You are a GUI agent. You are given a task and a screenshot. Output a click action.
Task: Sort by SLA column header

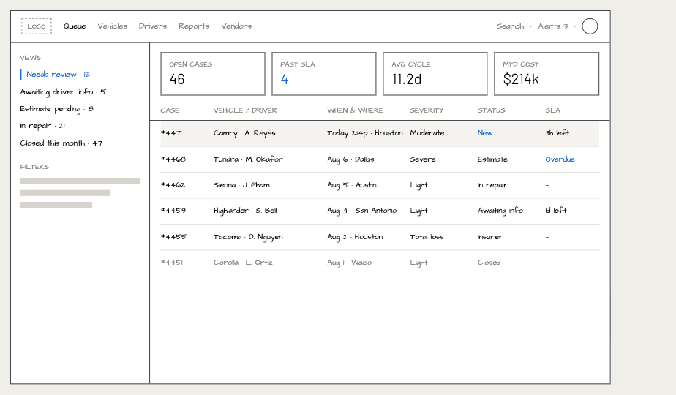(x=552, y=110)
